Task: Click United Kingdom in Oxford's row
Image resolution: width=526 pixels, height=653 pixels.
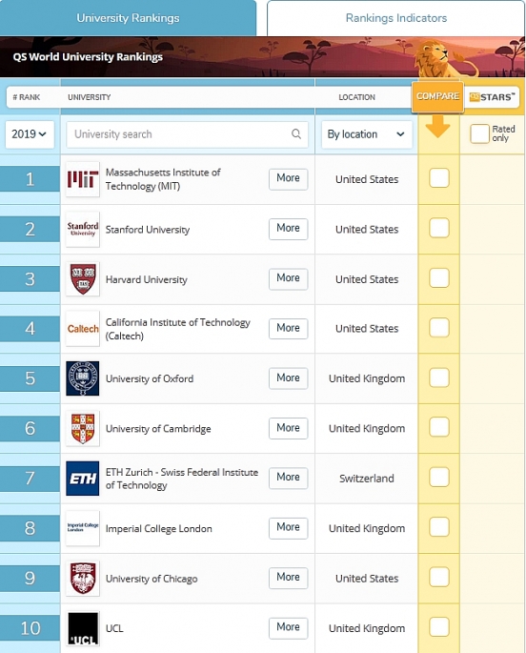Action: tap(367, 378)
